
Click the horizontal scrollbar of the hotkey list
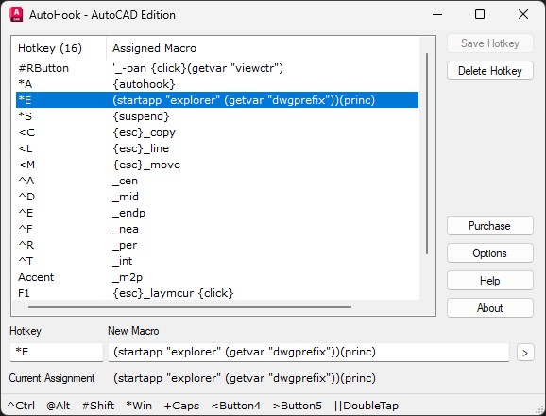(190, 307)
